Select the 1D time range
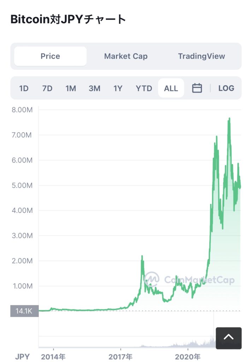This screenshot has width=252, height=362. [x=24, y=88]
